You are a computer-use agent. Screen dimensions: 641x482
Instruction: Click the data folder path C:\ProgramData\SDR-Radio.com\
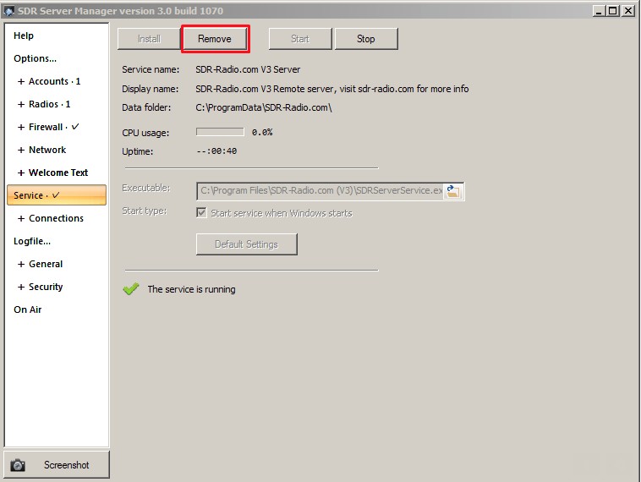click(x=264, y=107)
